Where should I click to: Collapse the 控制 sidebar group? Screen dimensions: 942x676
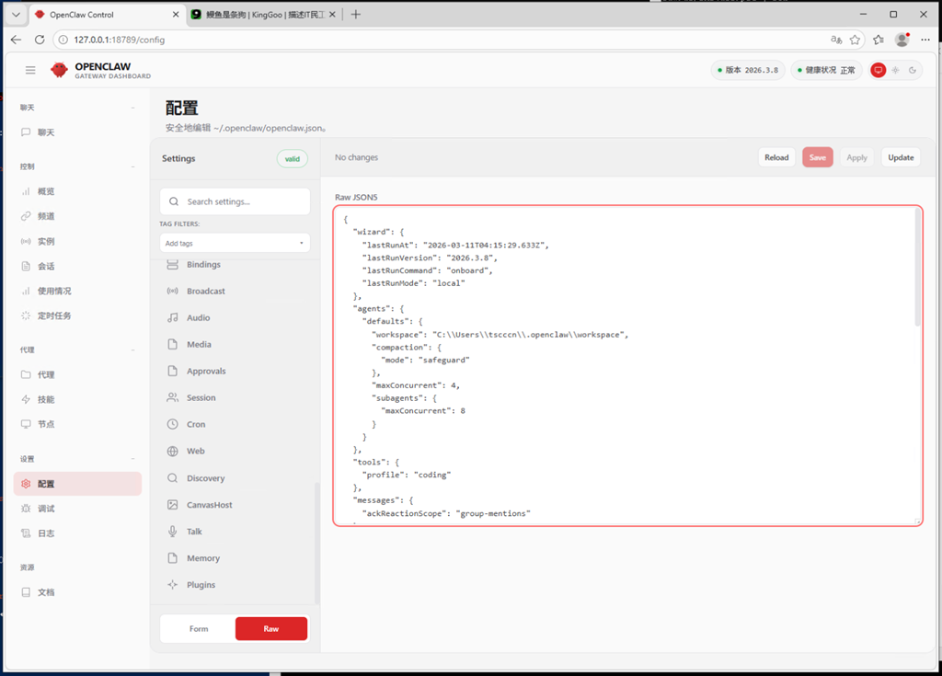pos(133,166)
